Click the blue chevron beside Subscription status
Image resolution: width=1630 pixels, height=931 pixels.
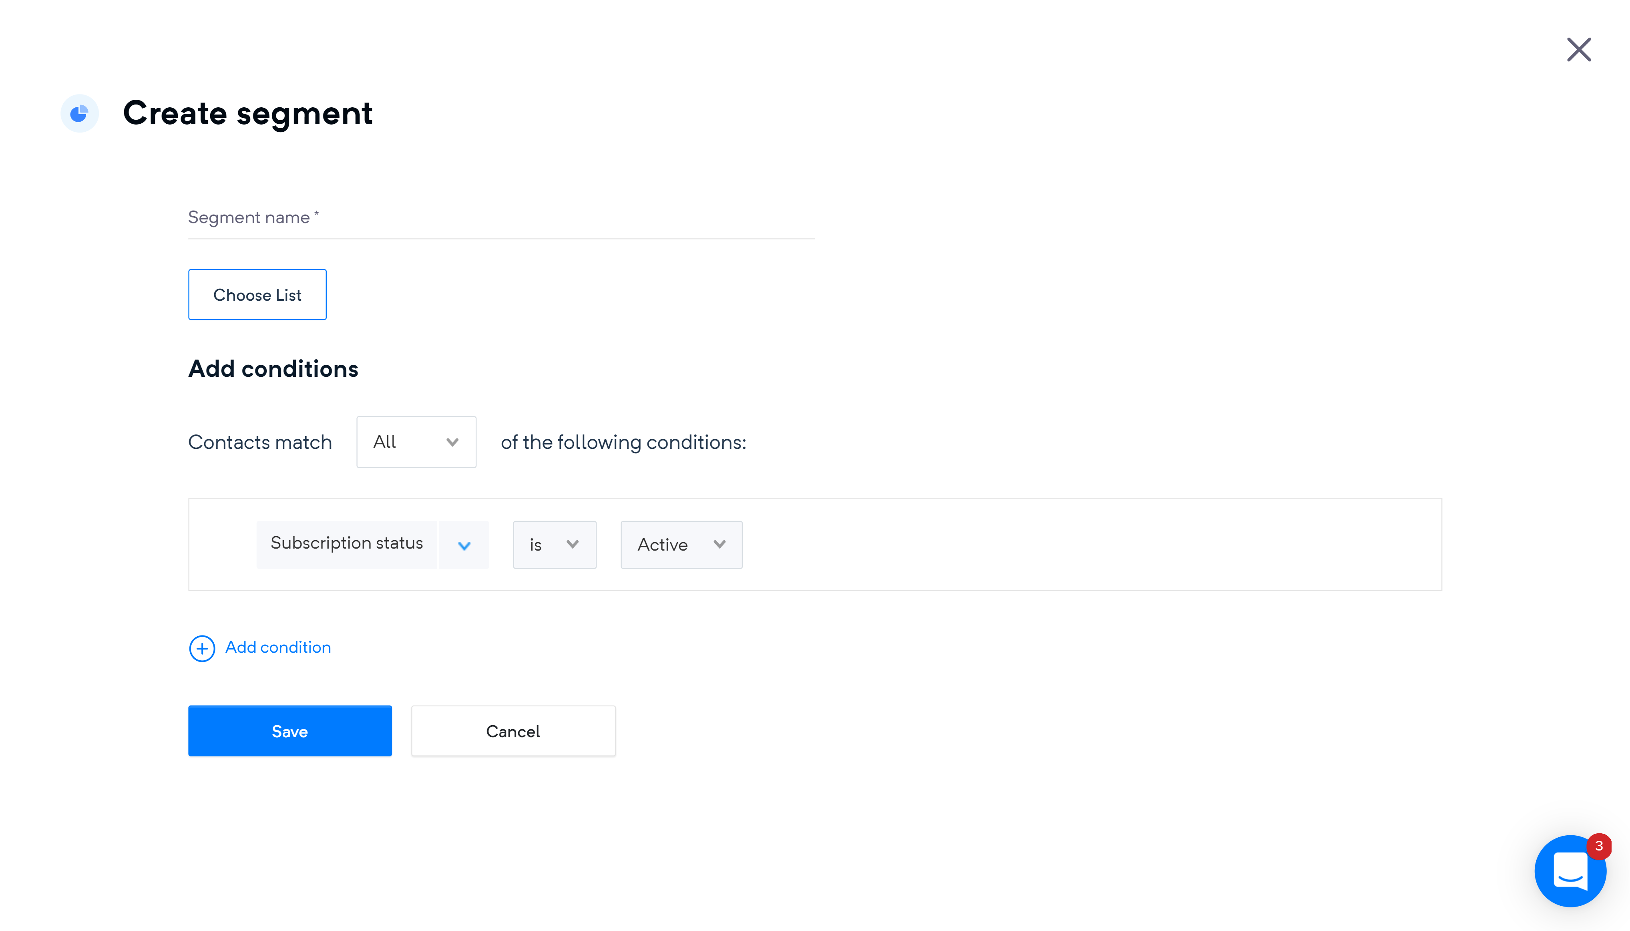pos(464,545)
